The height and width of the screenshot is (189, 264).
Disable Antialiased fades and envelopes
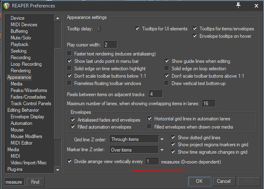(x=73, y=120)
